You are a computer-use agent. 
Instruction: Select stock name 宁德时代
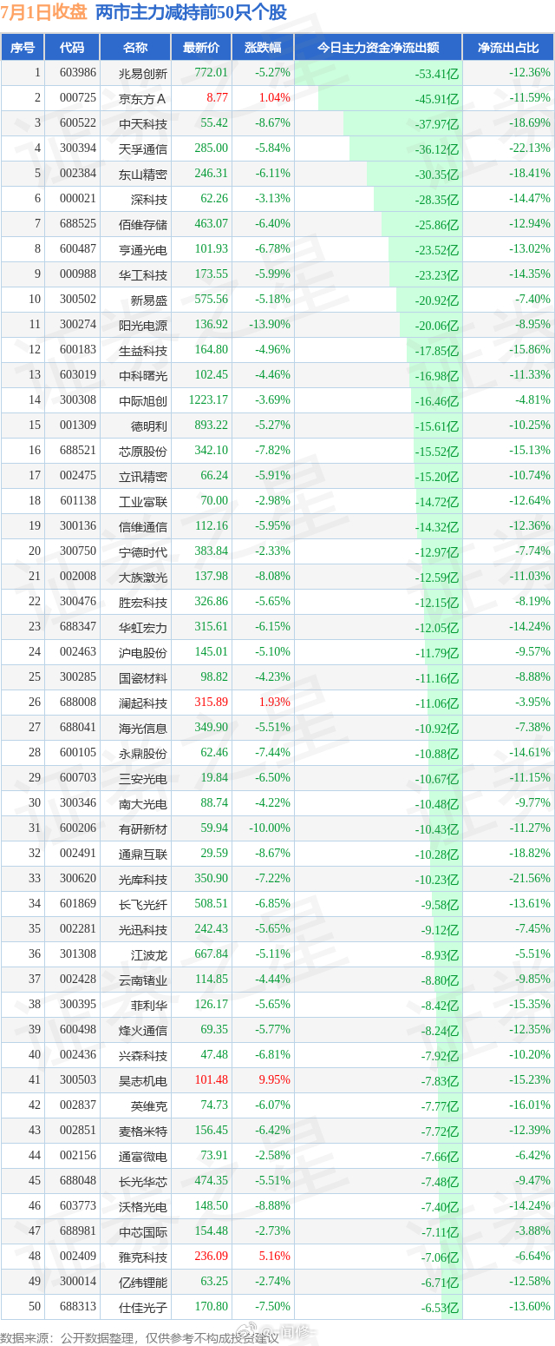143,551
